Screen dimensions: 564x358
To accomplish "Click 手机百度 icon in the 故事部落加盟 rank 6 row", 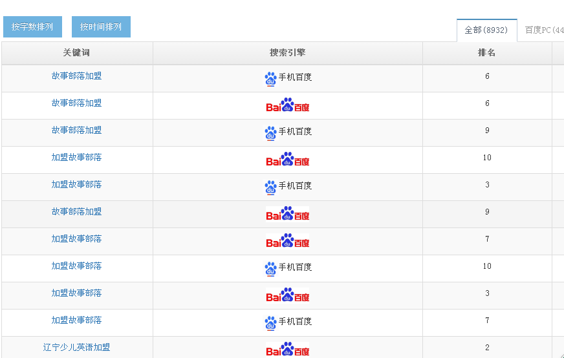I will [x=288, y=78].
